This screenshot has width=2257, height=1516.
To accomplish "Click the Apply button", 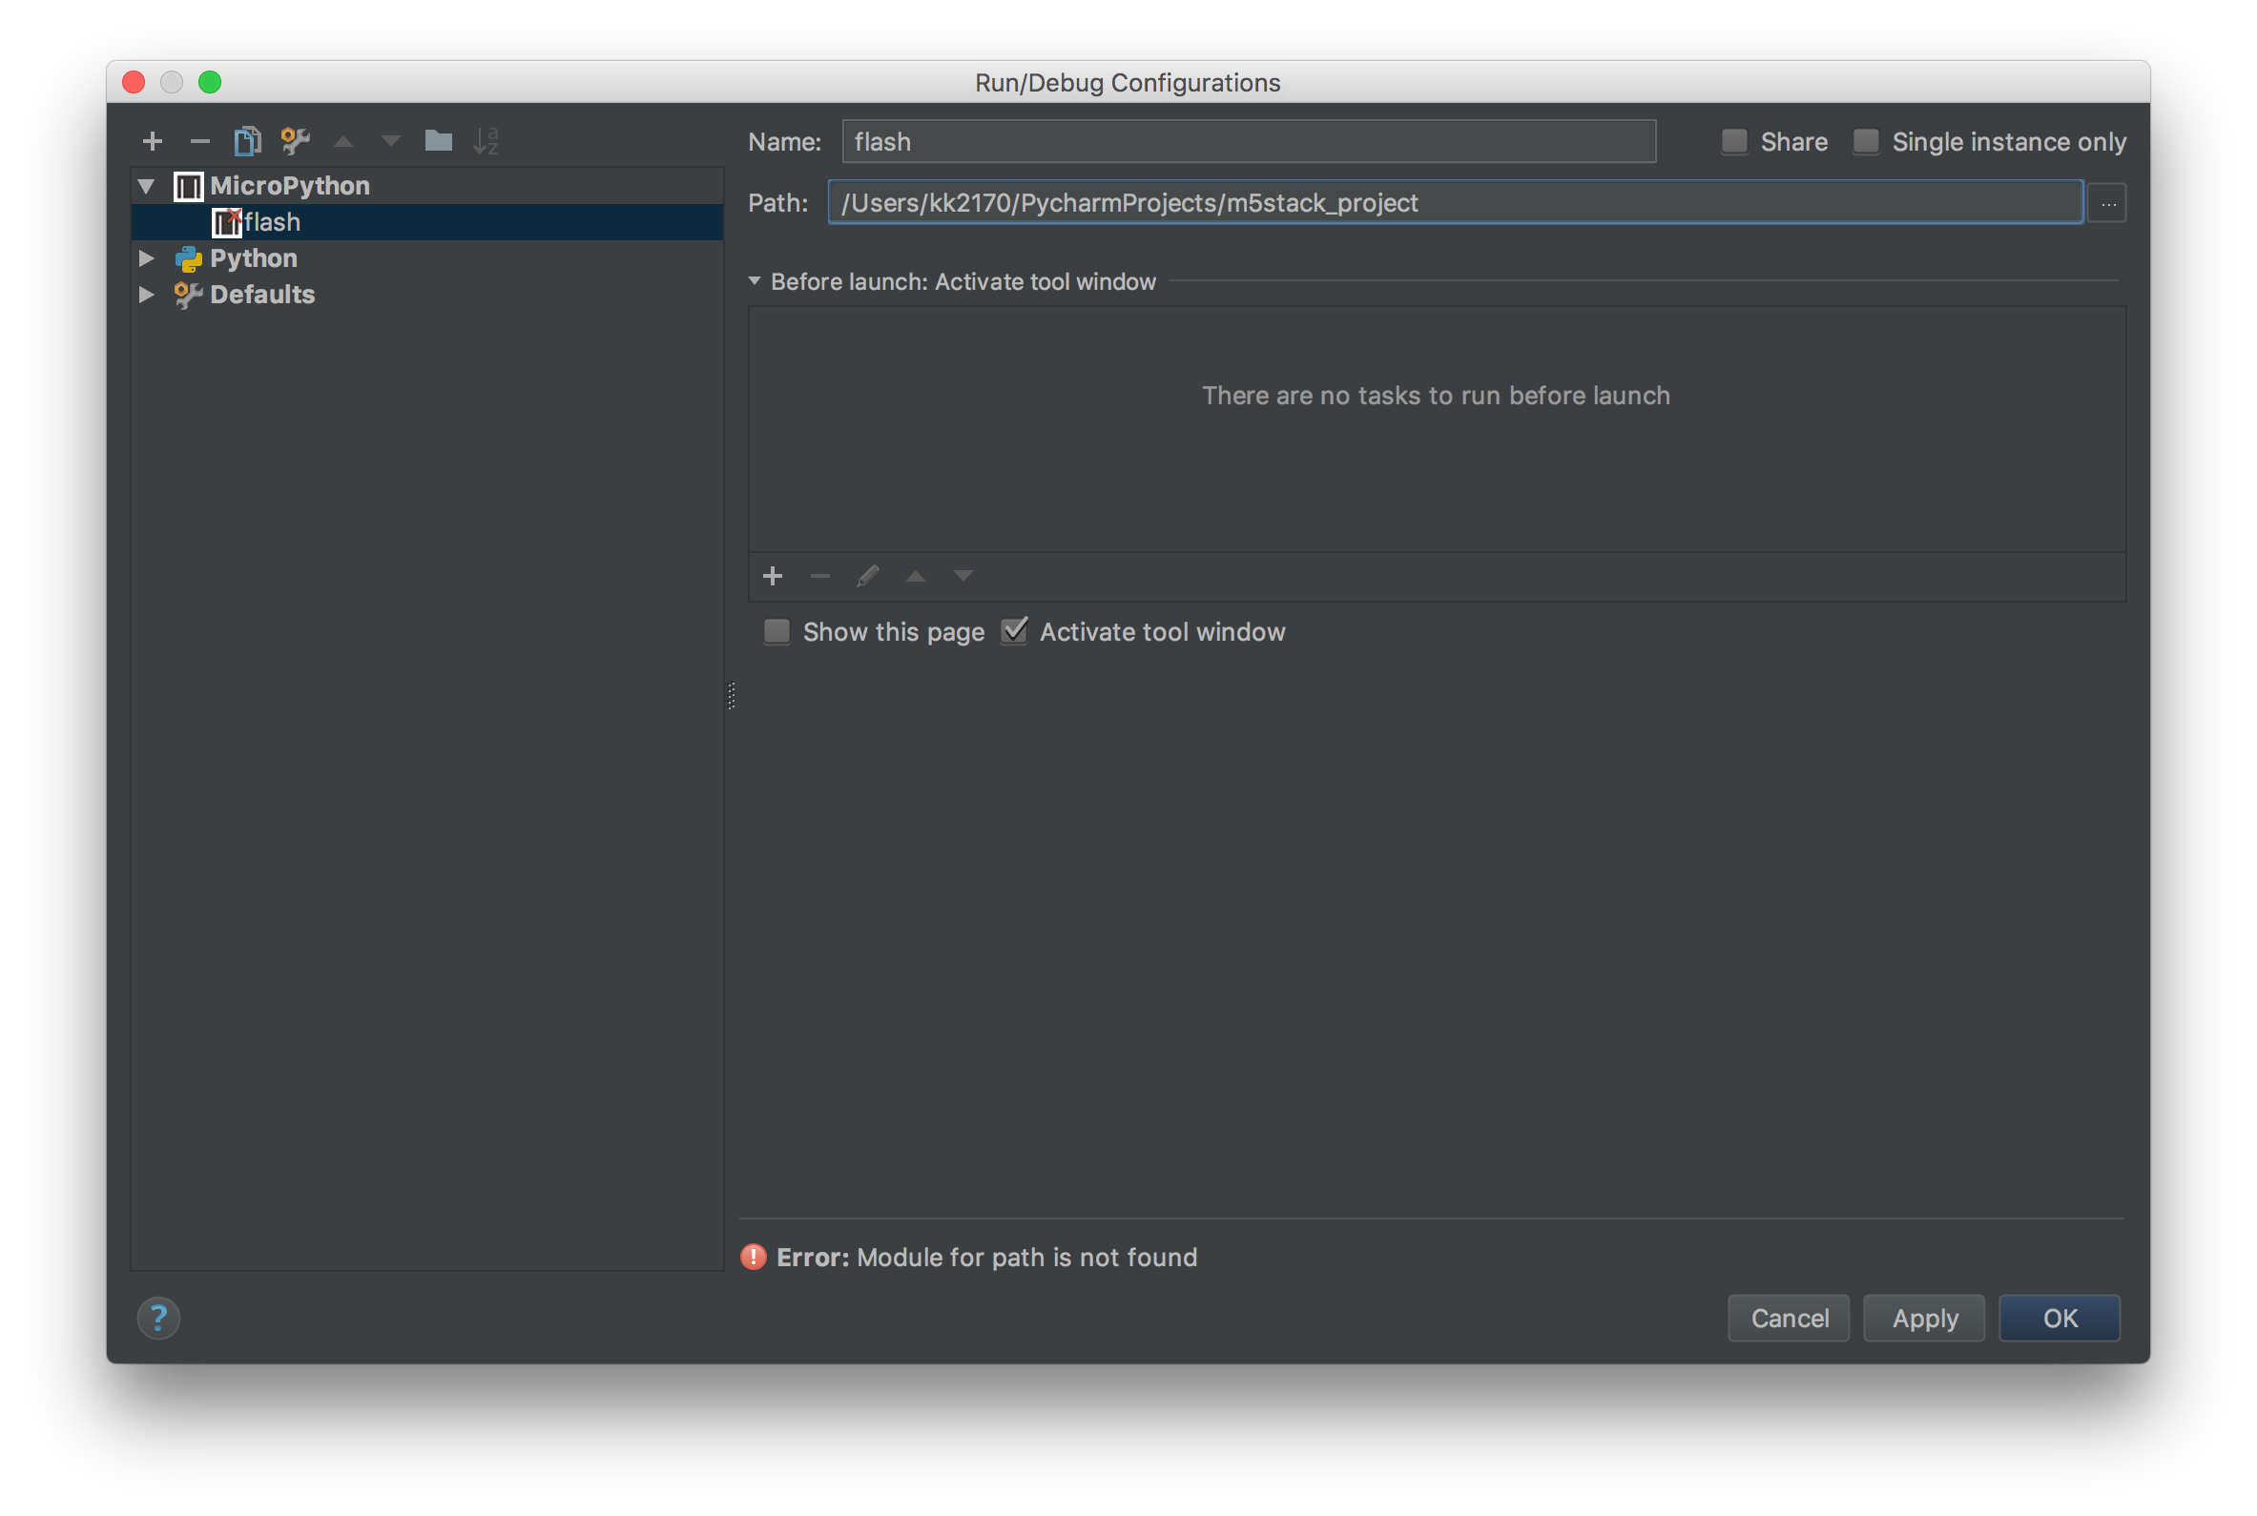I will 1923,1318.
